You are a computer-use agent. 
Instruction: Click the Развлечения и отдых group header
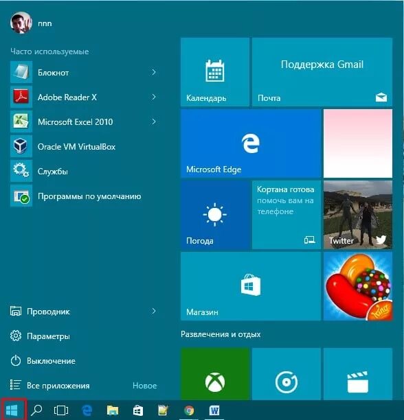point(221,334)
